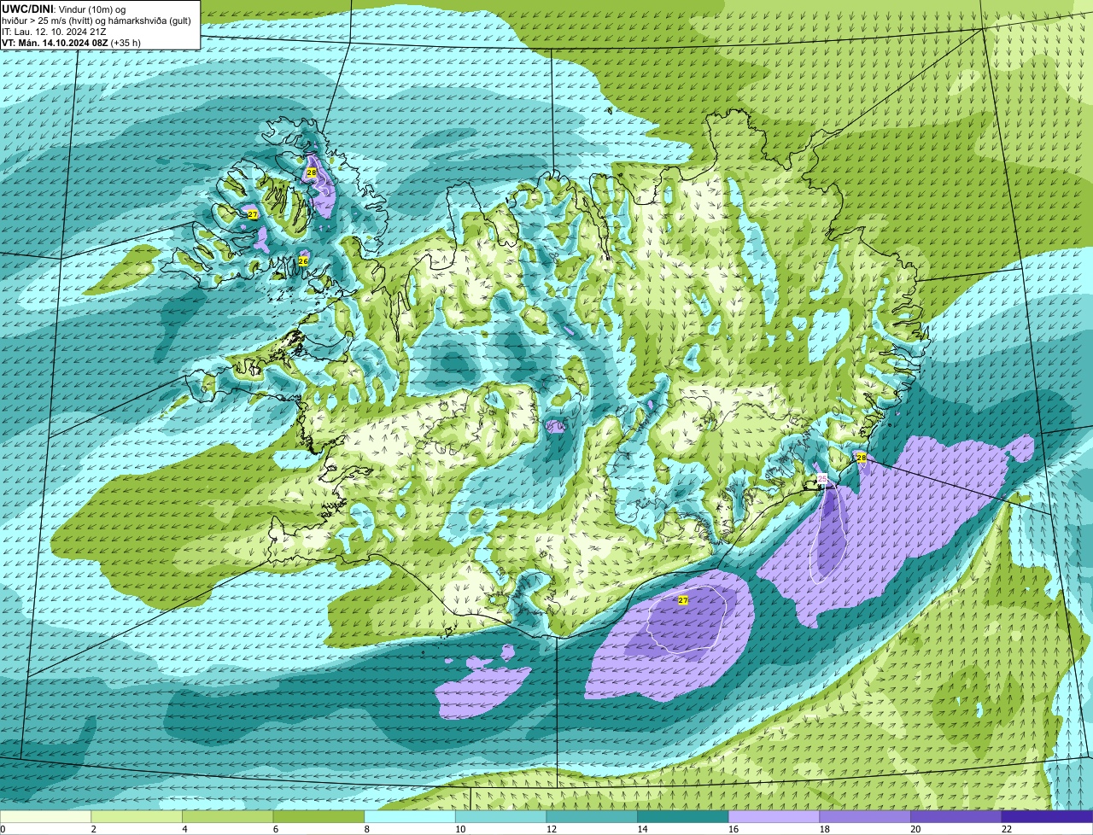Viewport: 1093px width, 835px height.
Task: Click the 4–6 m/s light green legend swatch
Action: click(227, 817)
